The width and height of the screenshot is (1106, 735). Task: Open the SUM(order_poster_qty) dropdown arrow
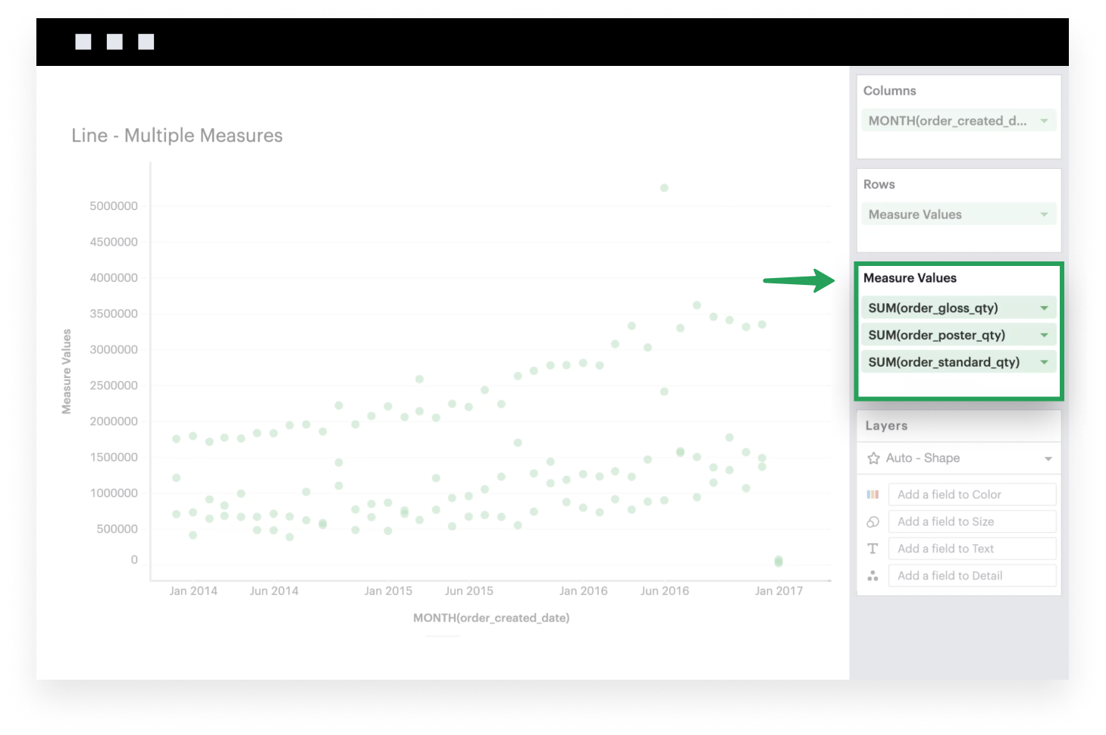[1045, 334]
